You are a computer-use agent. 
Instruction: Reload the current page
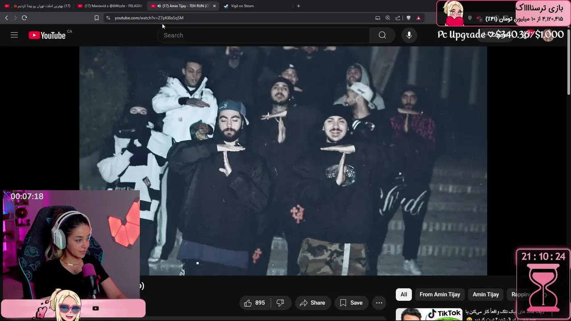coord(24,18)
